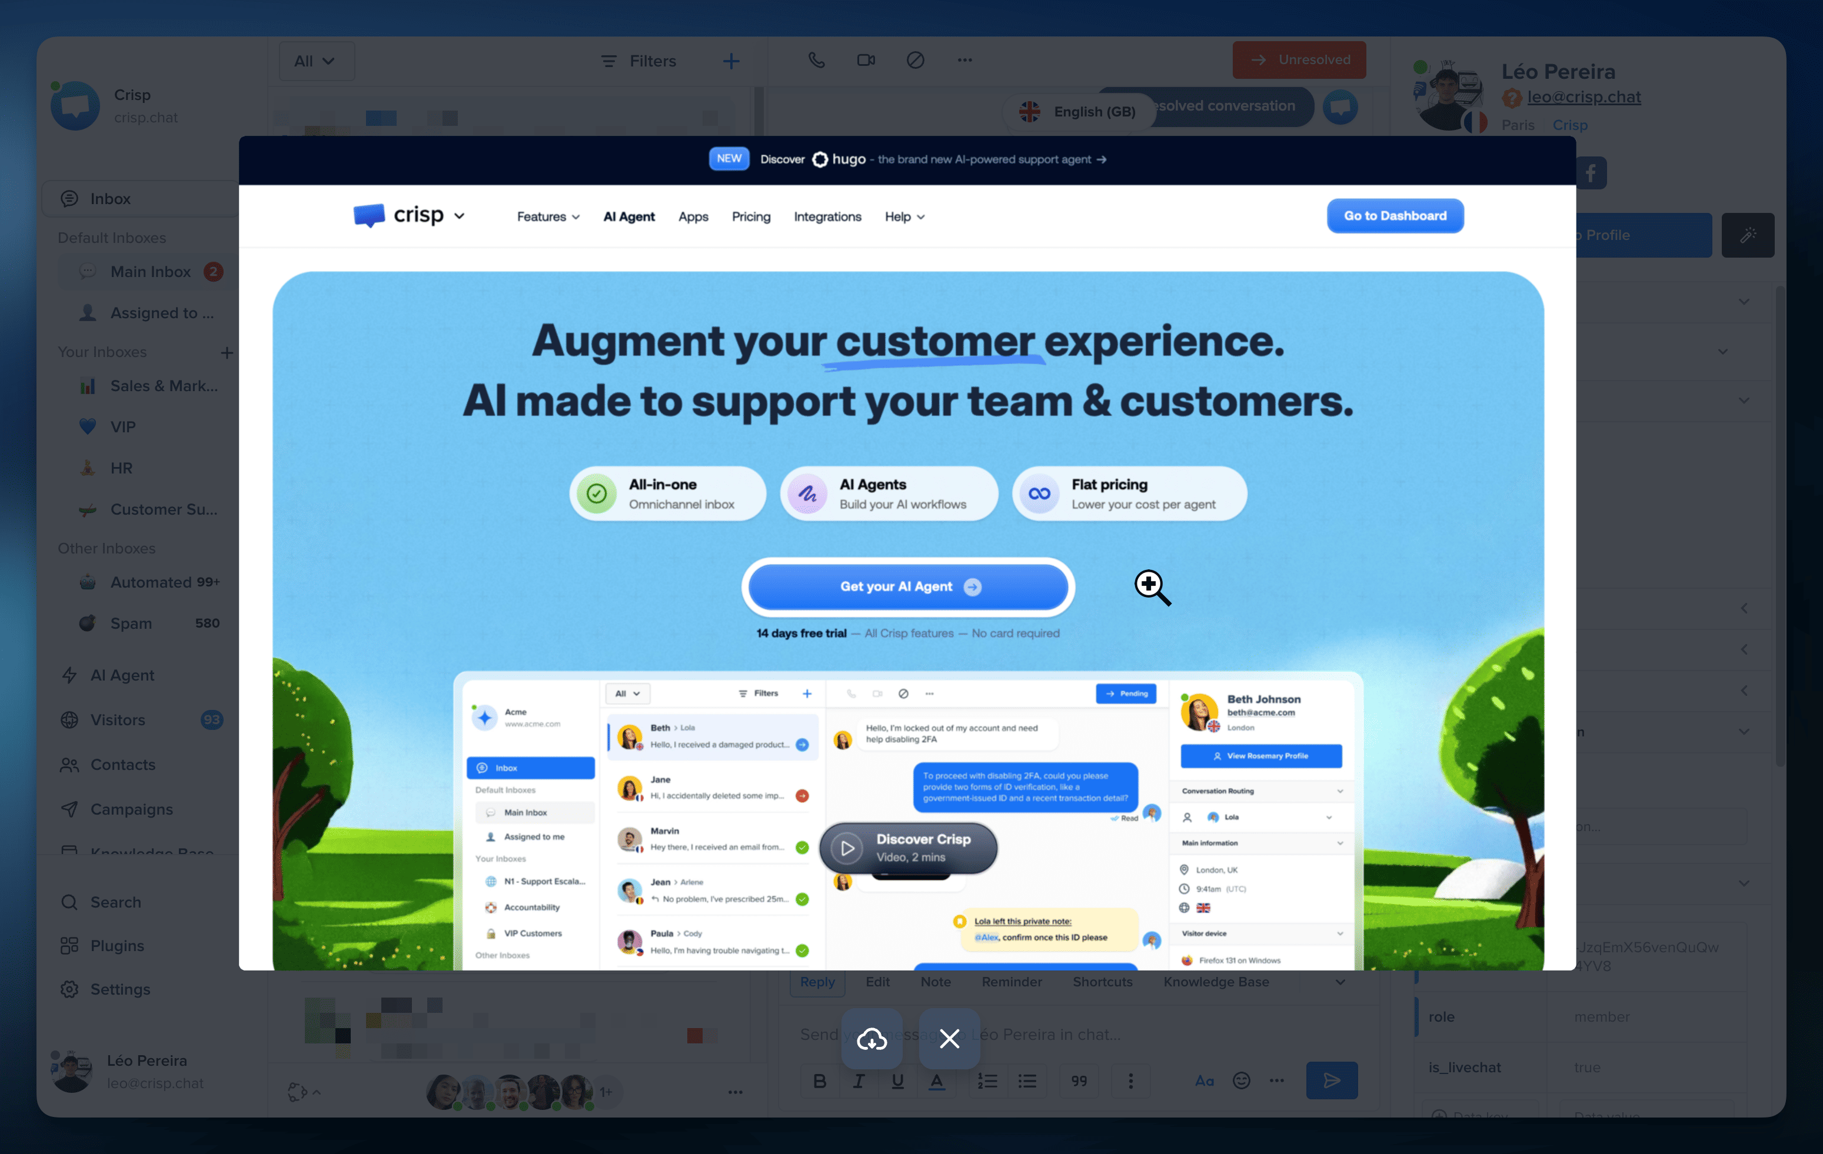The width and height of the screenshot is (1823, 1154).
Task: Toggle underline formatting
Action: (x=898, y=1080)
